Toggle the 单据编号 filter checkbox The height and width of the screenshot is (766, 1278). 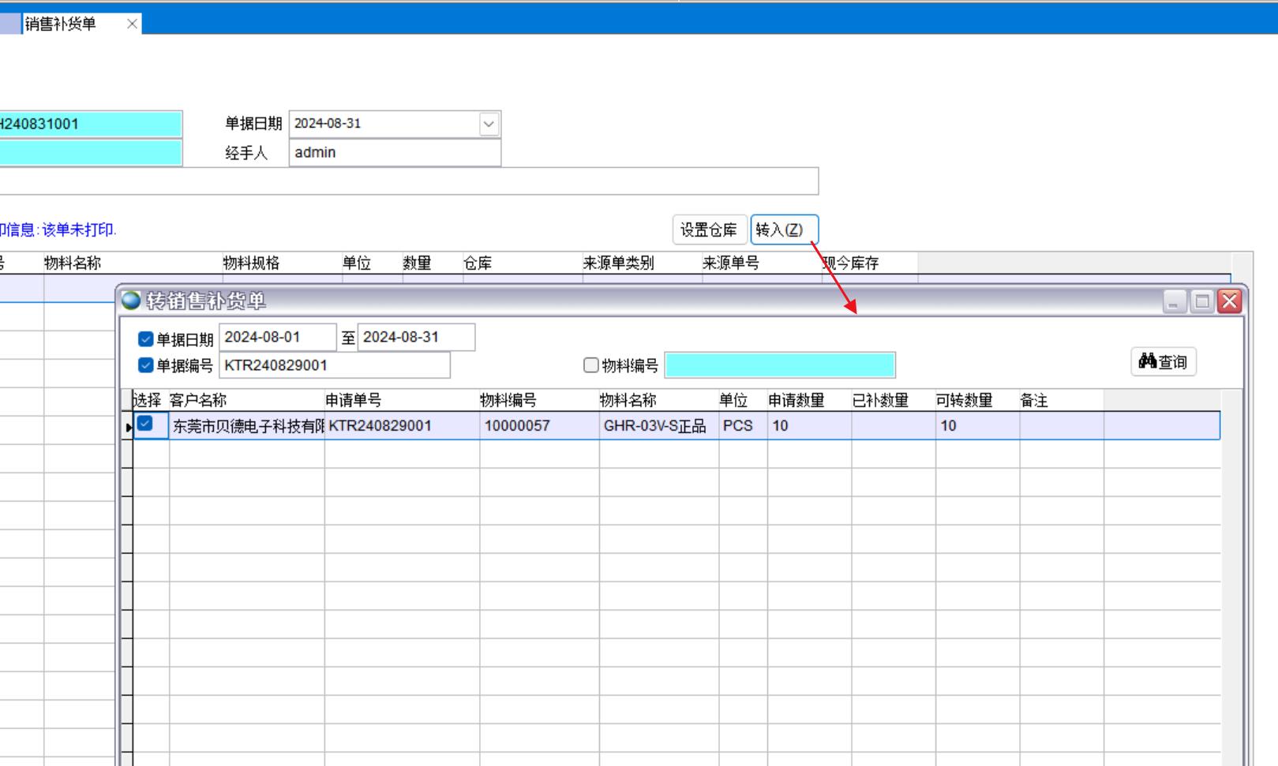tap(145, 365)
